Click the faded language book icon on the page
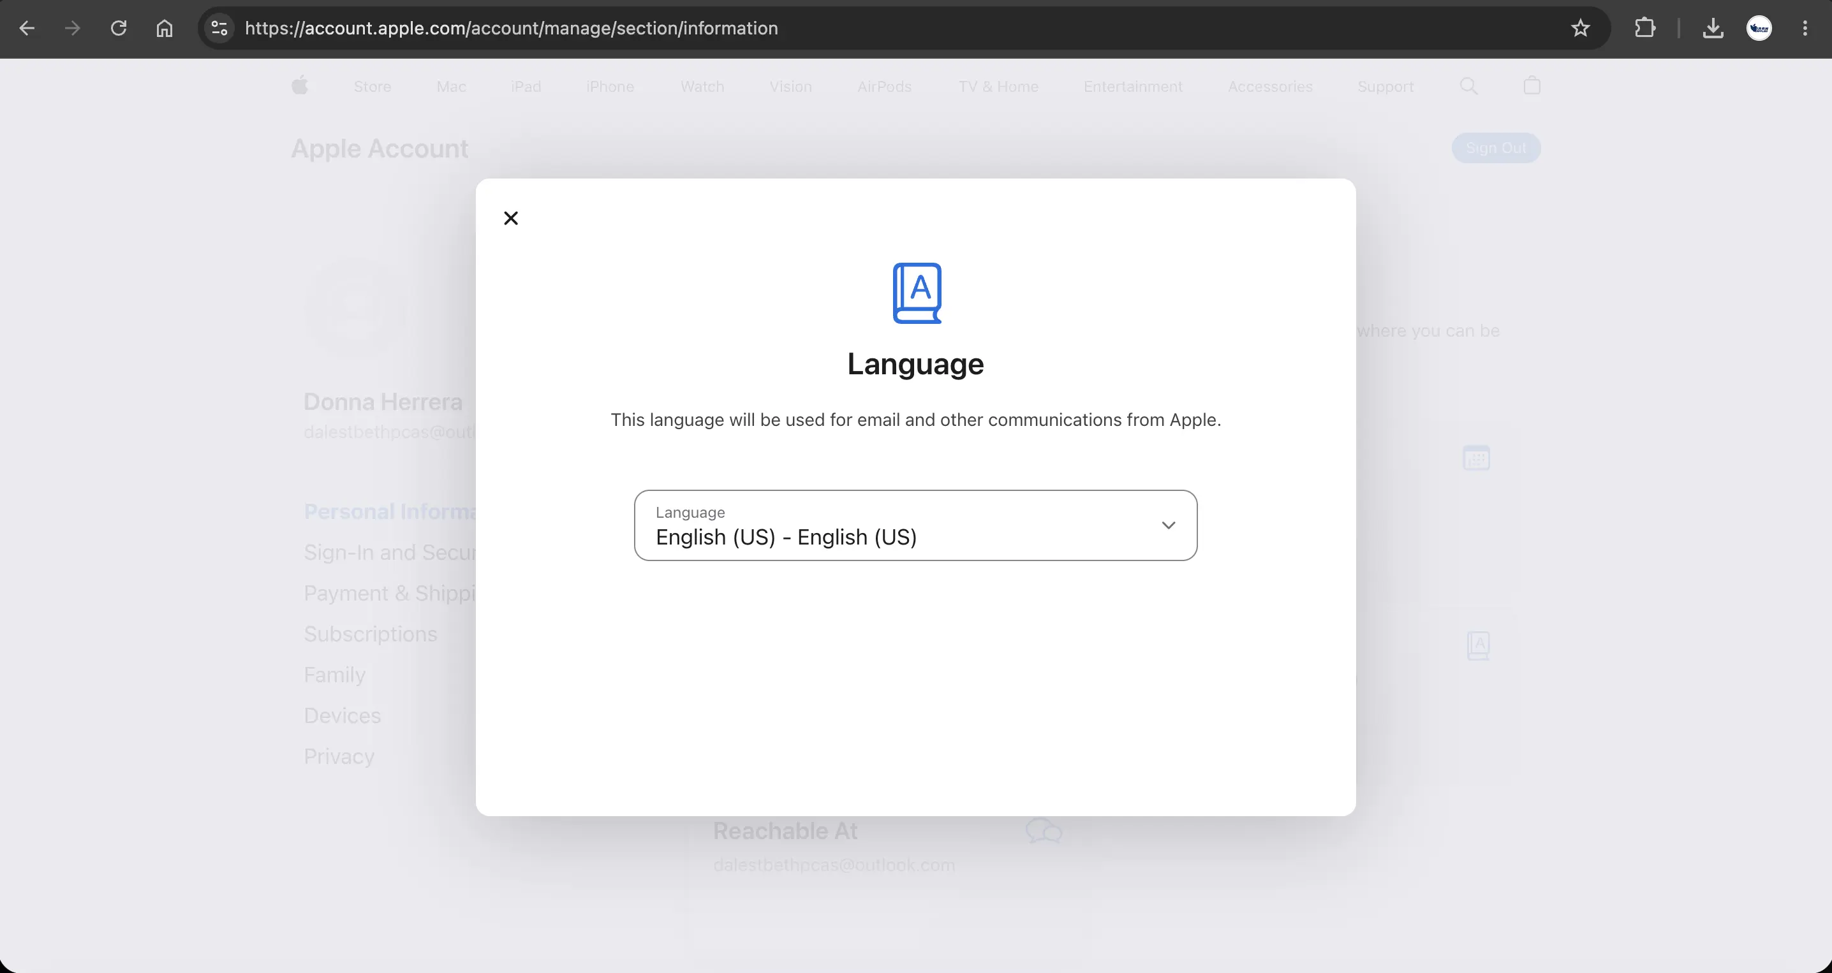Viewport: 1832px width, 973px height. (1479, 645)
